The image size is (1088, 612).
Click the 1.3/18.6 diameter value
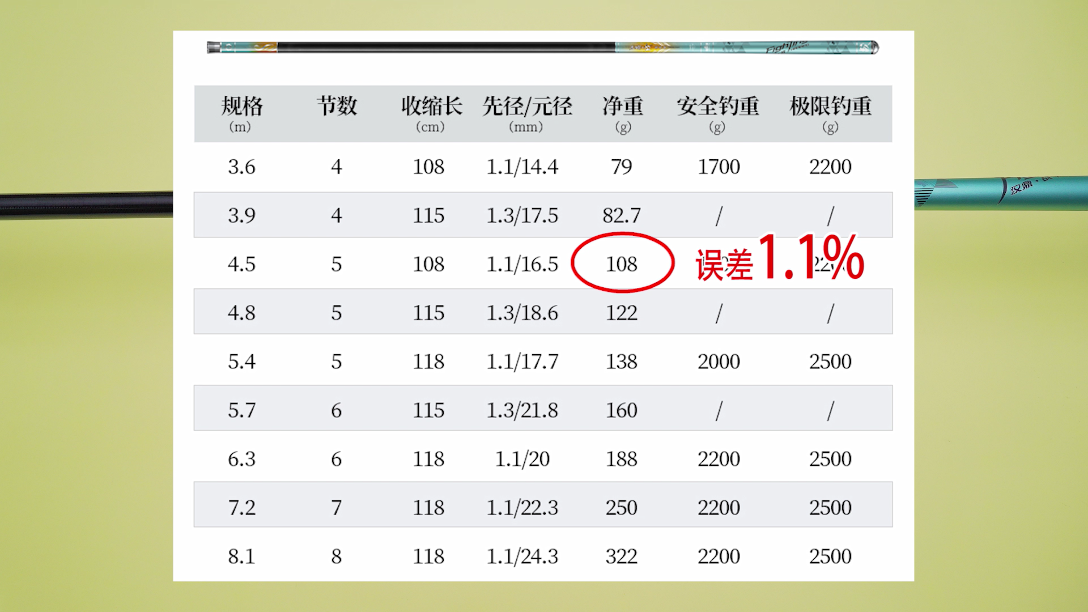(522, 313)
